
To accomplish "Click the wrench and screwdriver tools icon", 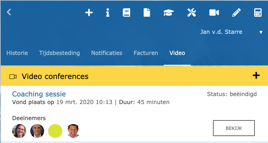I will 191,13.
